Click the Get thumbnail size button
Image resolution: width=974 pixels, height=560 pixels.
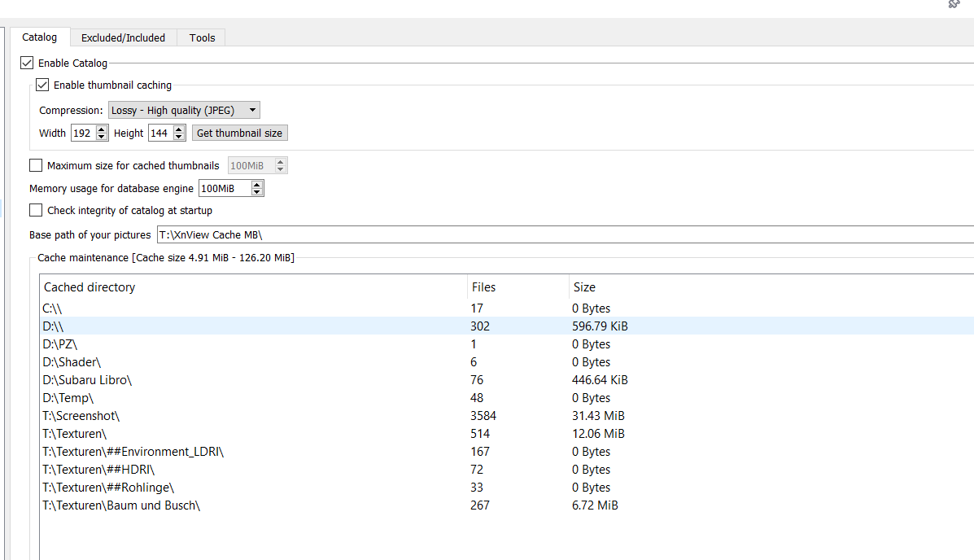tap(239, 133)
